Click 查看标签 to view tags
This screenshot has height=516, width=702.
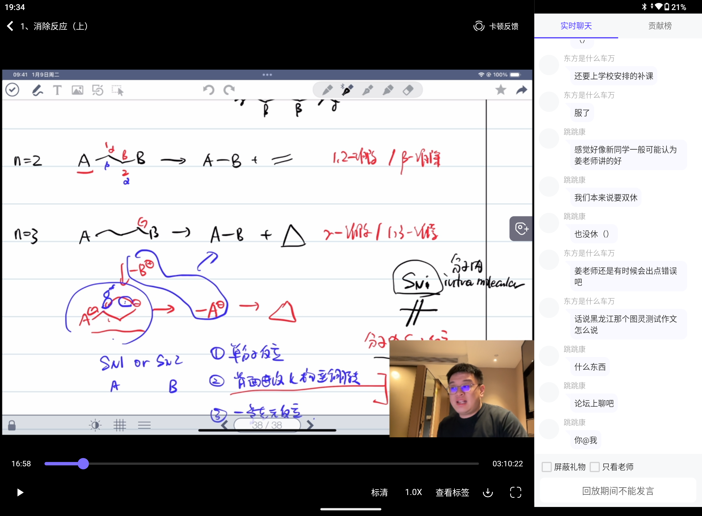click(x=452, y=492)
